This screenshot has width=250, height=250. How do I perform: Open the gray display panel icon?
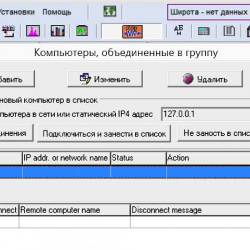tap(204, 31)
